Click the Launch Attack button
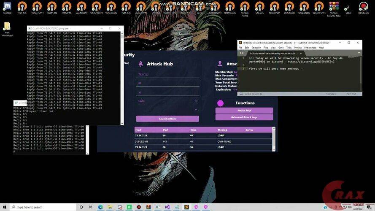 (x=167, y=119)
